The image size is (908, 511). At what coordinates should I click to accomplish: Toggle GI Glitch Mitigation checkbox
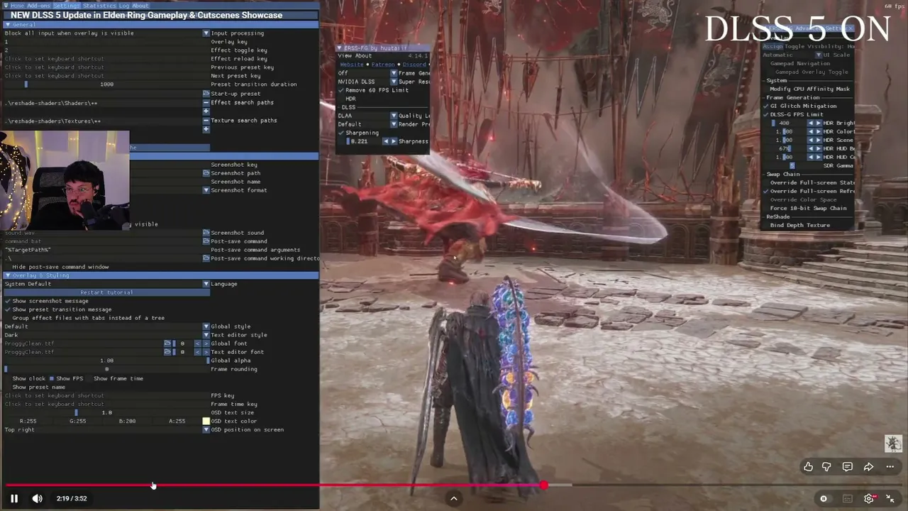tap(766, 106)
